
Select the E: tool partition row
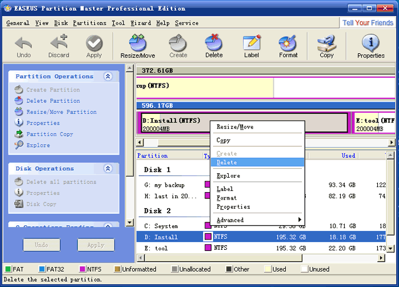point(262,248)
